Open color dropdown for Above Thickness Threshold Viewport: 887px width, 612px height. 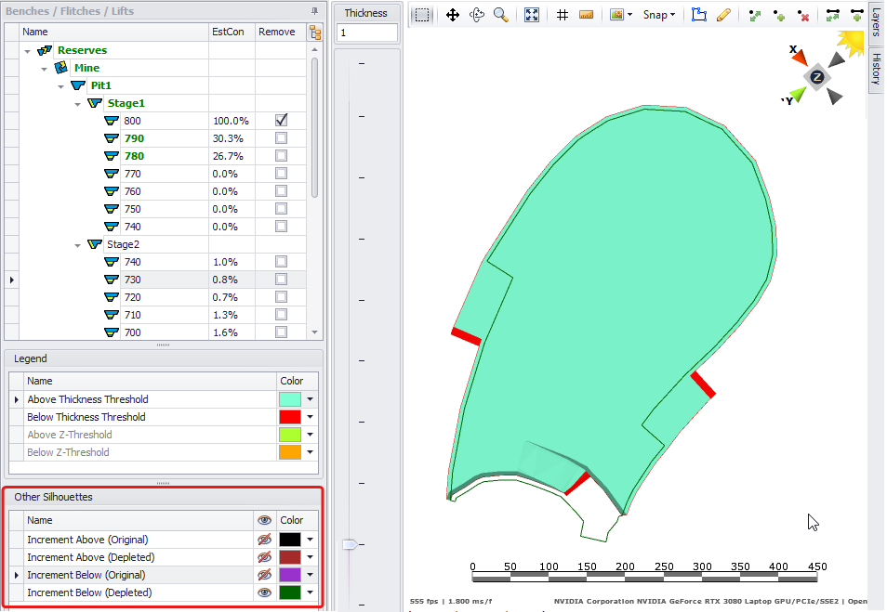click(x=310, y=399)
